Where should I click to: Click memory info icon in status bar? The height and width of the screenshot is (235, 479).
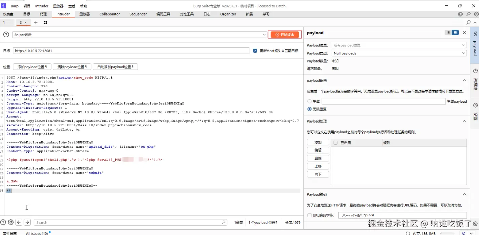(x=408, y=233)
